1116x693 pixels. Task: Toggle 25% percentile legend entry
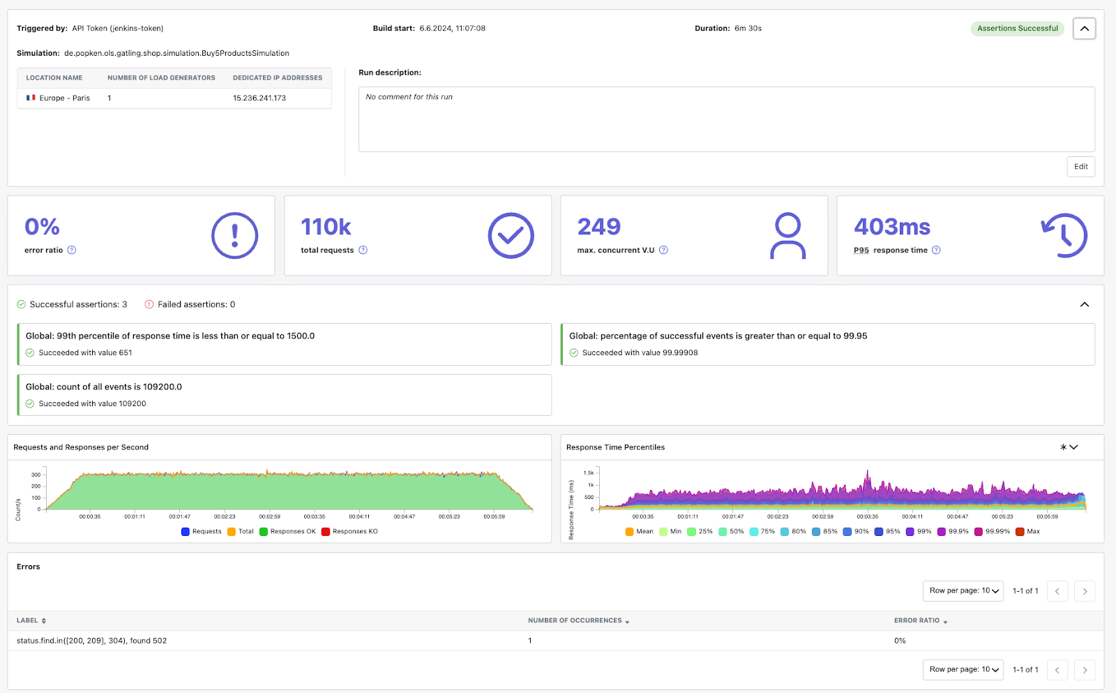700,532
